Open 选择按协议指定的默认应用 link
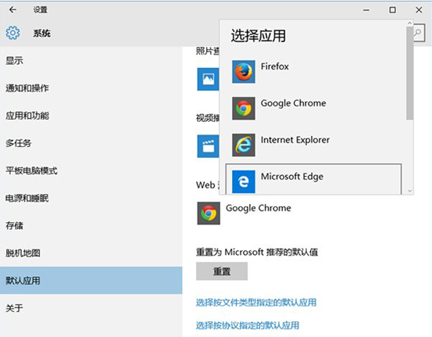 coord(248,325)
